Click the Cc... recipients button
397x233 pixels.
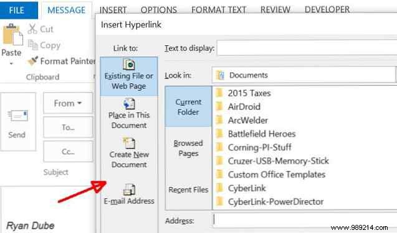pyautogui.click(x=68, y=152)
